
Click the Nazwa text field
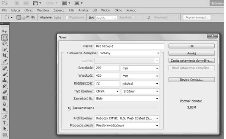(129, 46)
